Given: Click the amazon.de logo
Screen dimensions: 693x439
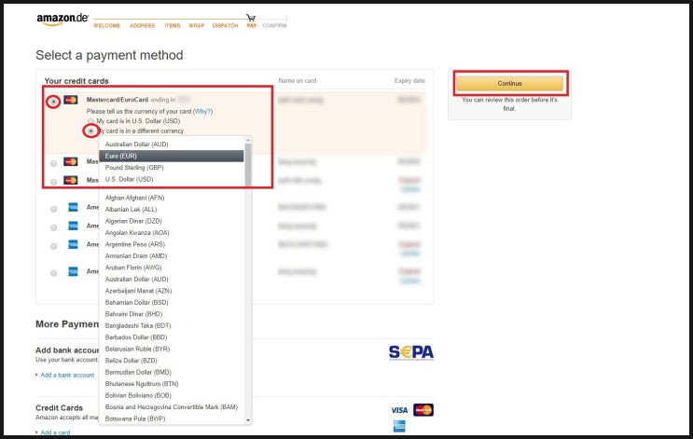Looking at the screenshot, I should click(x=62, y=20).
